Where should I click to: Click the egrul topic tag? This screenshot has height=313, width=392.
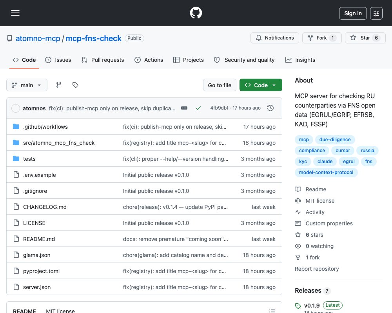coord(348,162)
